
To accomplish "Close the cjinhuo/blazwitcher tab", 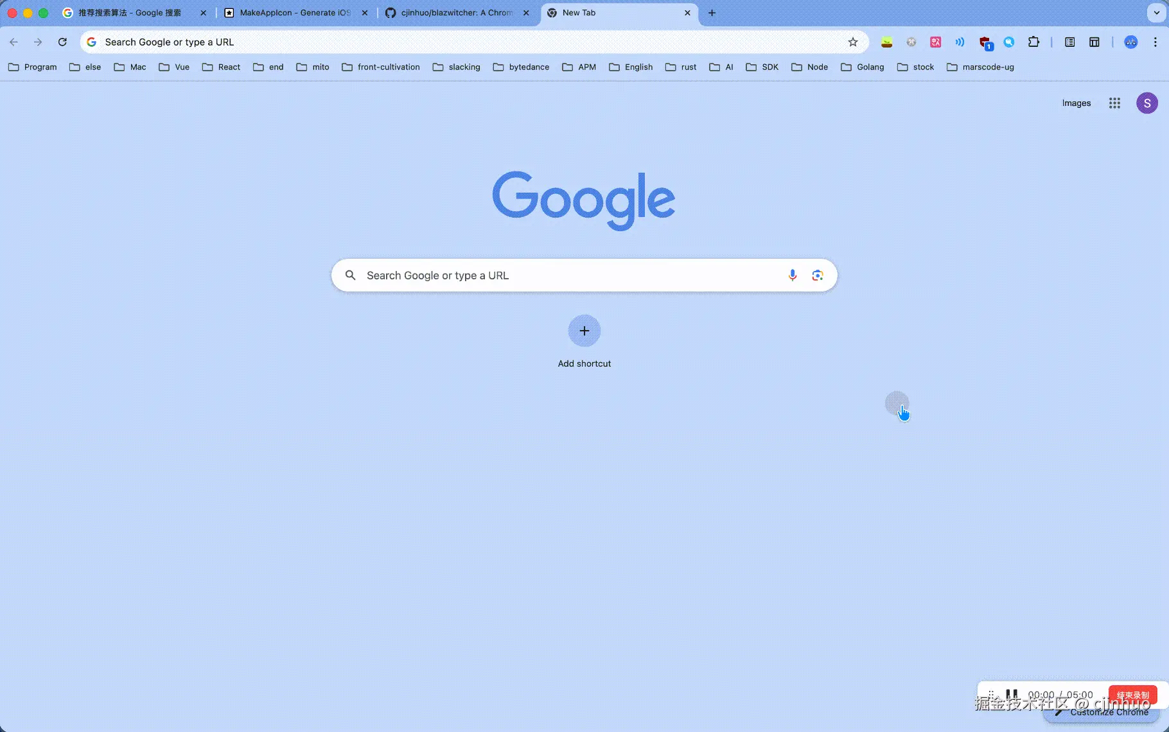I will coord(526,13).
